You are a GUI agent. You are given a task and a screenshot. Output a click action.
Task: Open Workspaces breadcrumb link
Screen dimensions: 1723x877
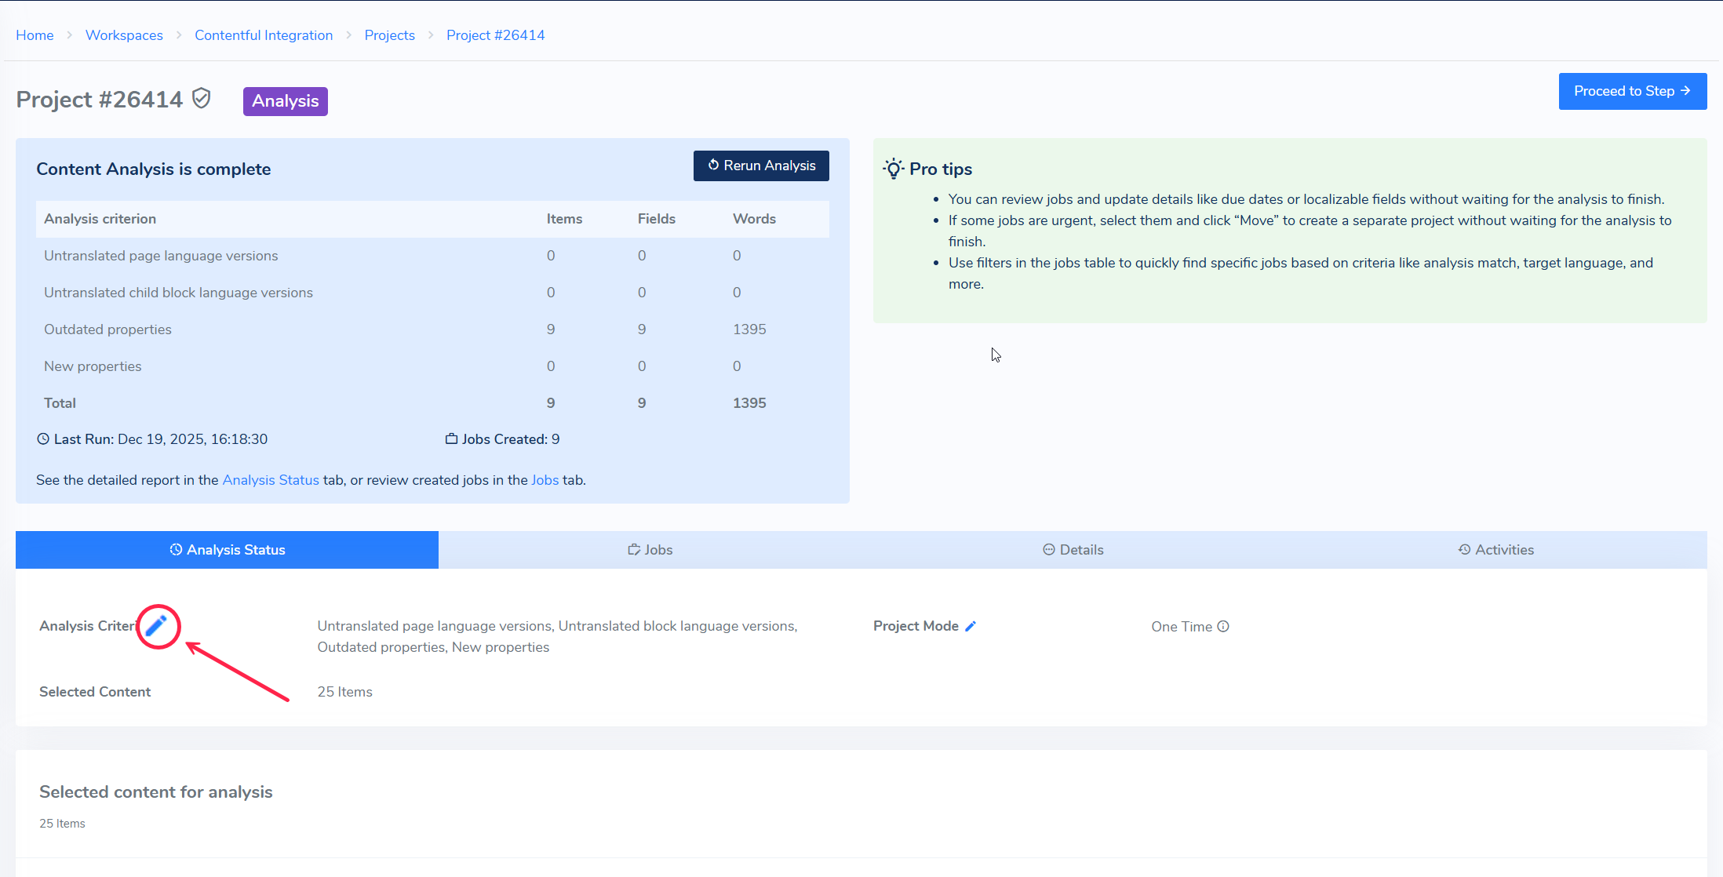(x=124, y=35)
